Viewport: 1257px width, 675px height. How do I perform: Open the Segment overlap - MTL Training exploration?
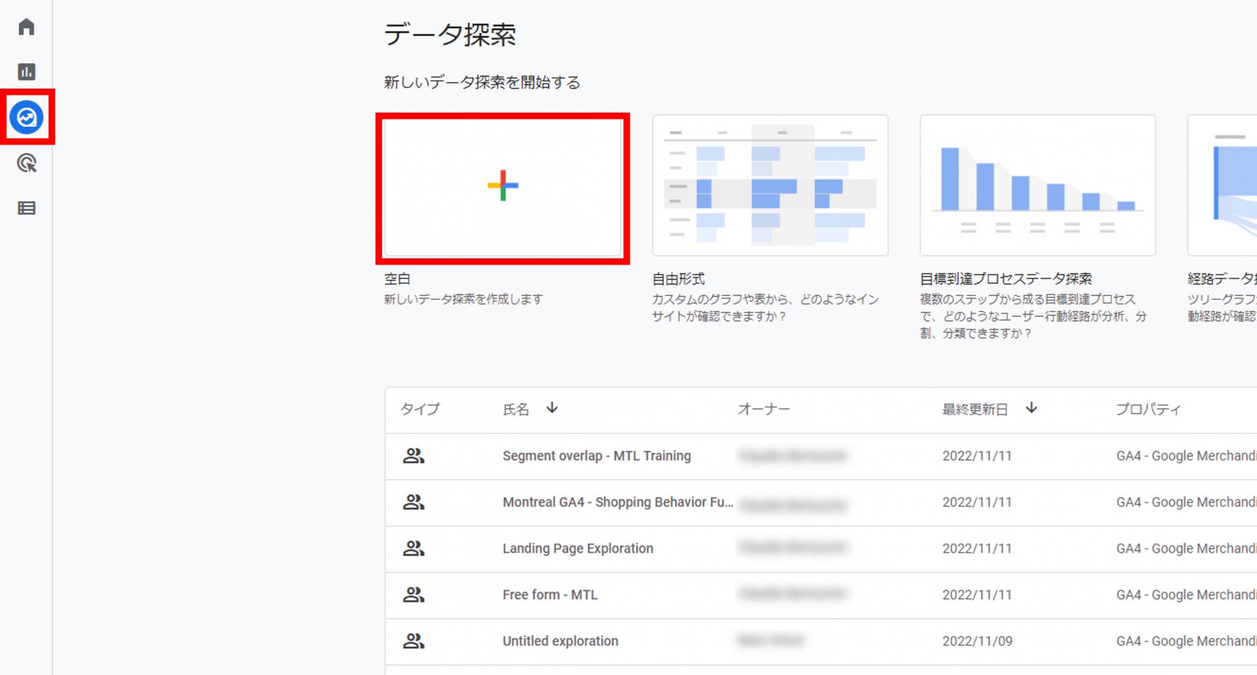[x=597, y=456]
